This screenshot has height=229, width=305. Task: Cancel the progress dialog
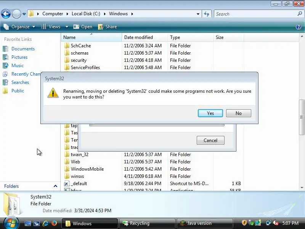click(210, 140)
